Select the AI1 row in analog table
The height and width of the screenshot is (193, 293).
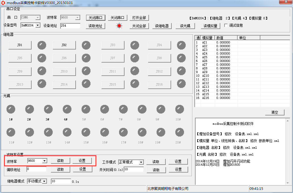pos(242,42)
